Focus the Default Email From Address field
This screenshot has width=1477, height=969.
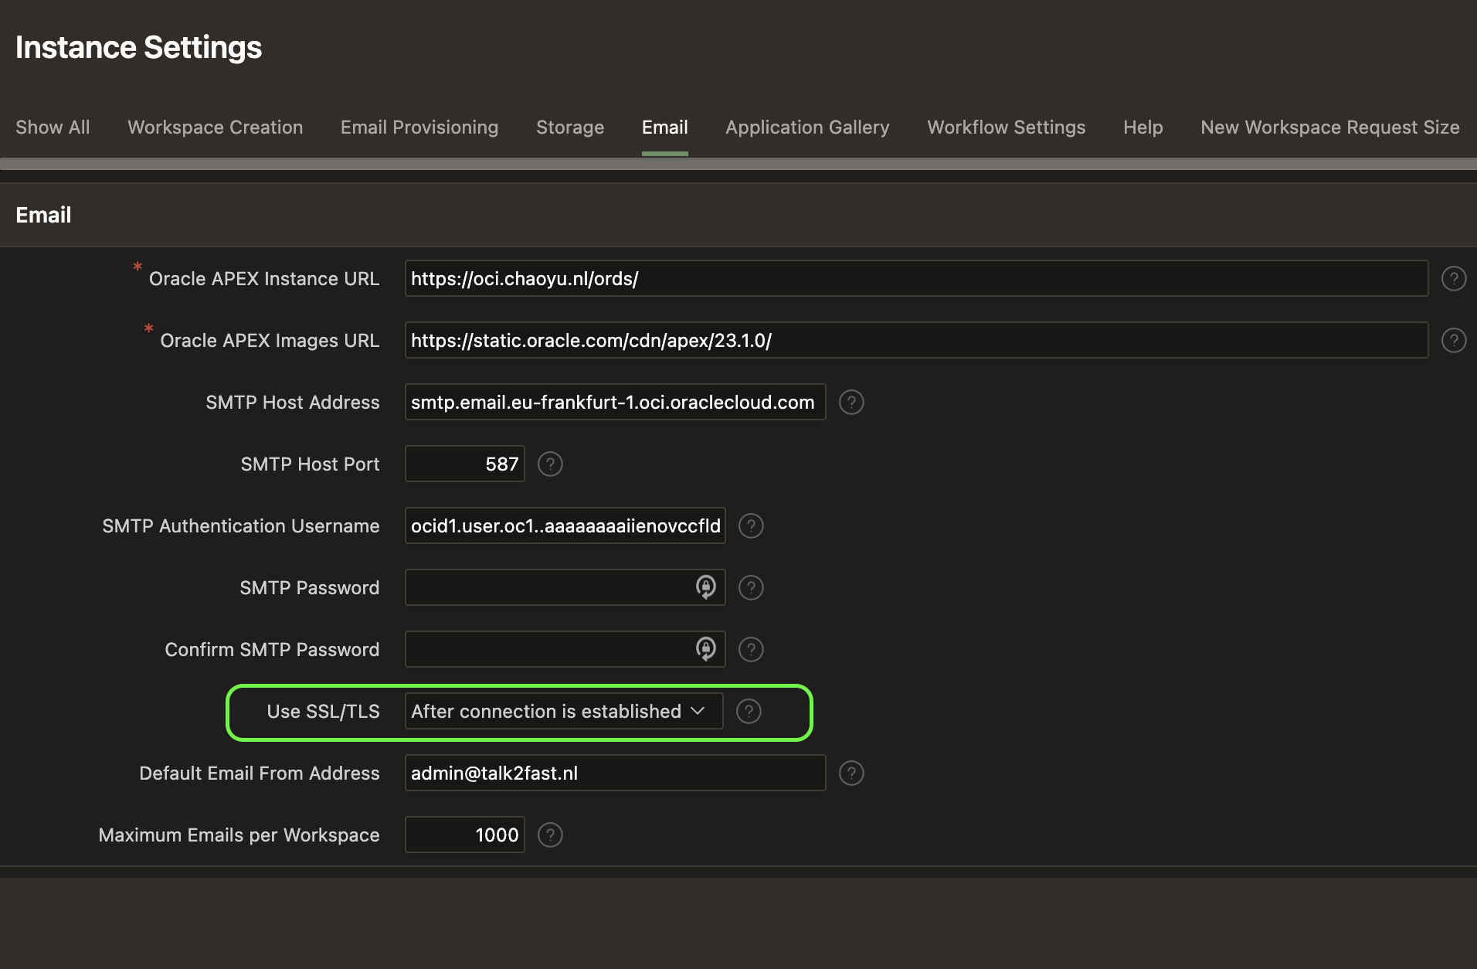click(x=614, y=773)
